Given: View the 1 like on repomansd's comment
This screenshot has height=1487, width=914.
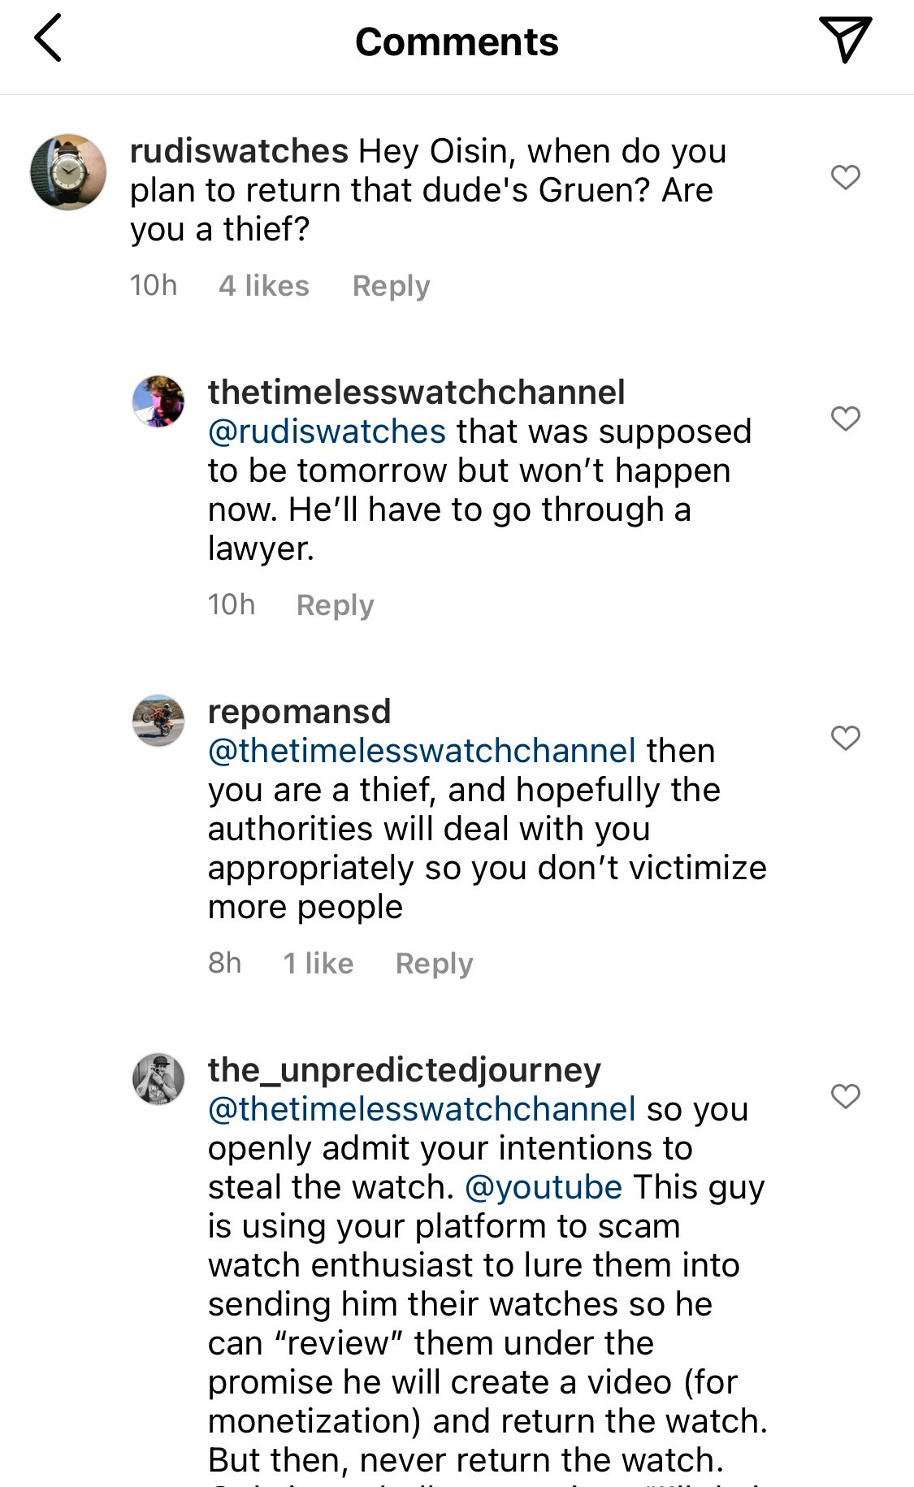Looking at the screenshot, I should pos(318,964).
